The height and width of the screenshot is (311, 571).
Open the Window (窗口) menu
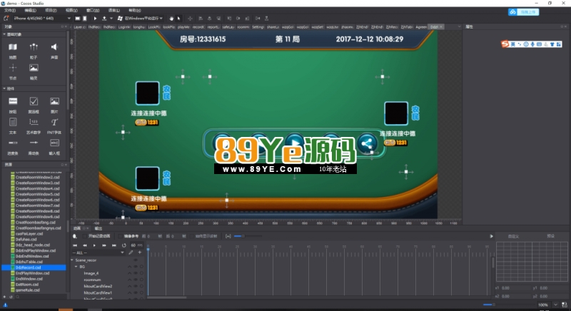93,10
